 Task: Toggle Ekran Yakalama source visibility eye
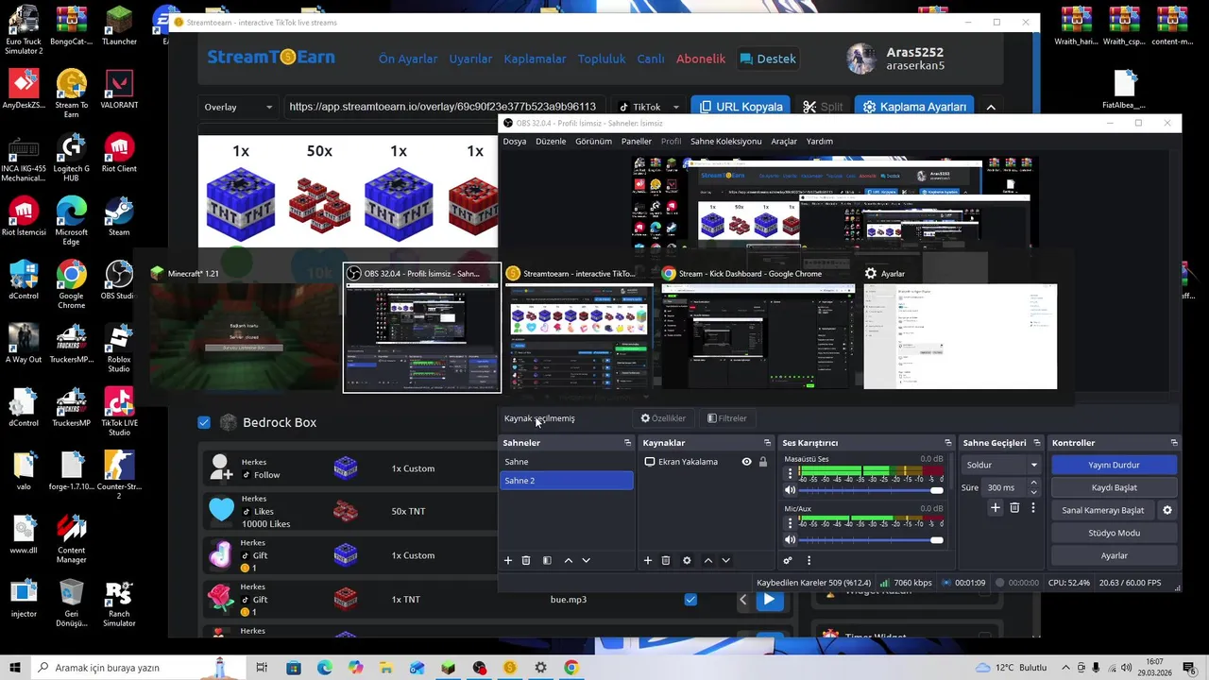pyautogui.click(x=746, y=462)
